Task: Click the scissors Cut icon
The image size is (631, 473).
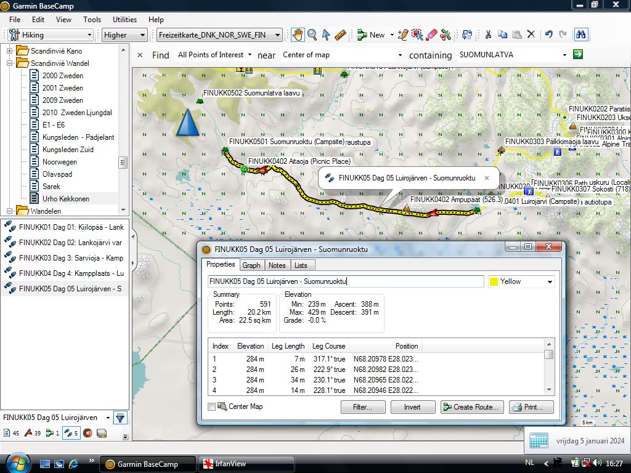Action: pos(487,35)
